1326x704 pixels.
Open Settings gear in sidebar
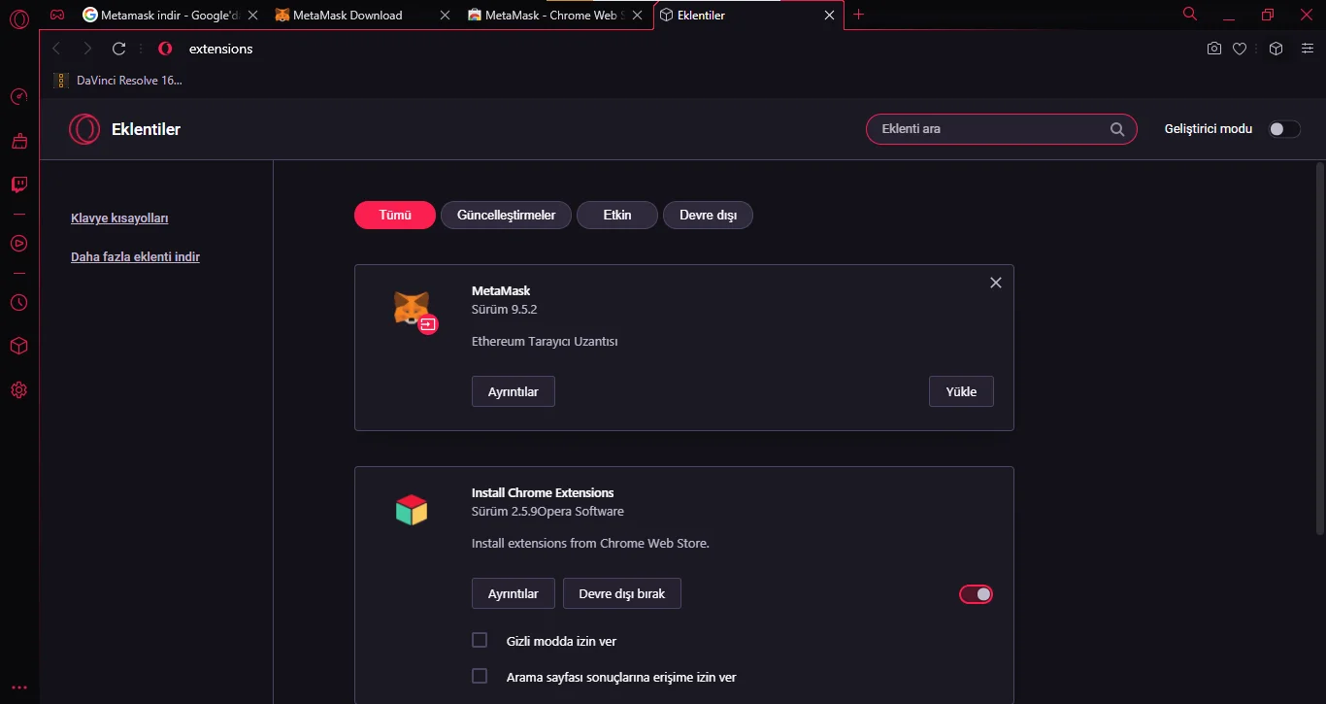18,390
